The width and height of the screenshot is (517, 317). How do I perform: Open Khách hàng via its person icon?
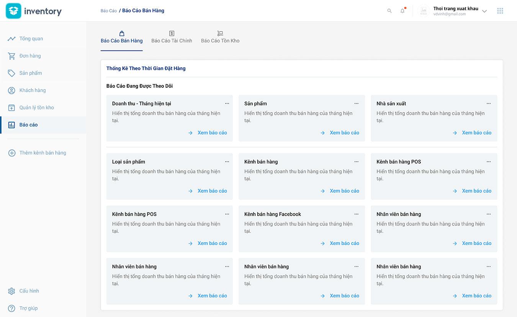tap(12, 90)
